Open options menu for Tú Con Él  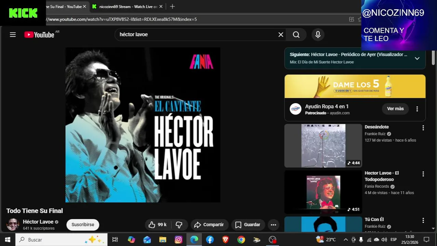pos(423,220)
